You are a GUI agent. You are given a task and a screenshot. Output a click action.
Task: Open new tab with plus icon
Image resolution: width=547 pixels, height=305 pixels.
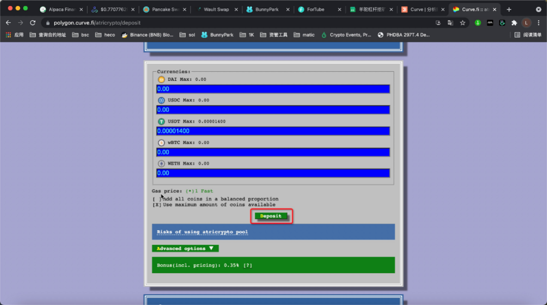click(509, 9)
